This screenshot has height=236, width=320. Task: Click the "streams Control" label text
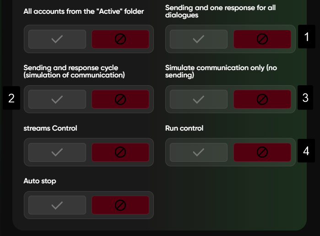tap(50, 128)
